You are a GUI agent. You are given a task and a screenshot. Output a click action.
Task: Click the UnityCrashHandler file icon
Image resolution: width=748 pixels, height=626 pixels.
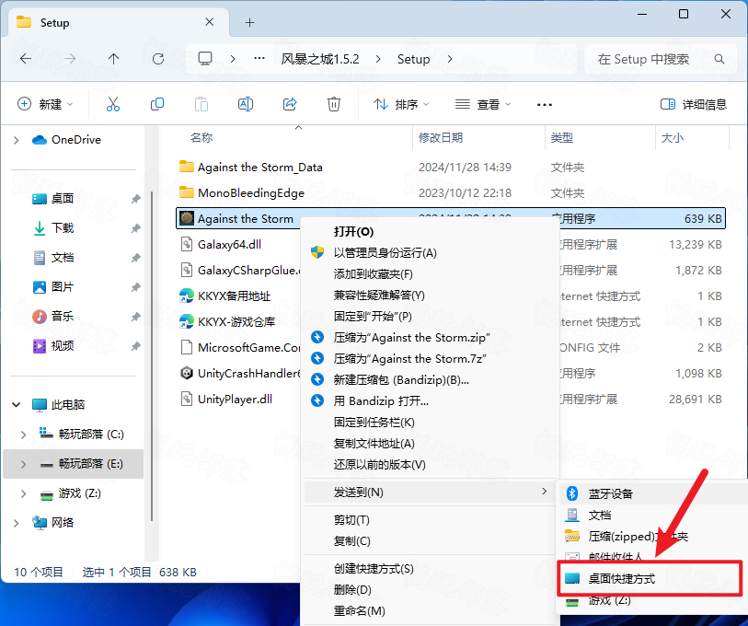tap(187, 373)
